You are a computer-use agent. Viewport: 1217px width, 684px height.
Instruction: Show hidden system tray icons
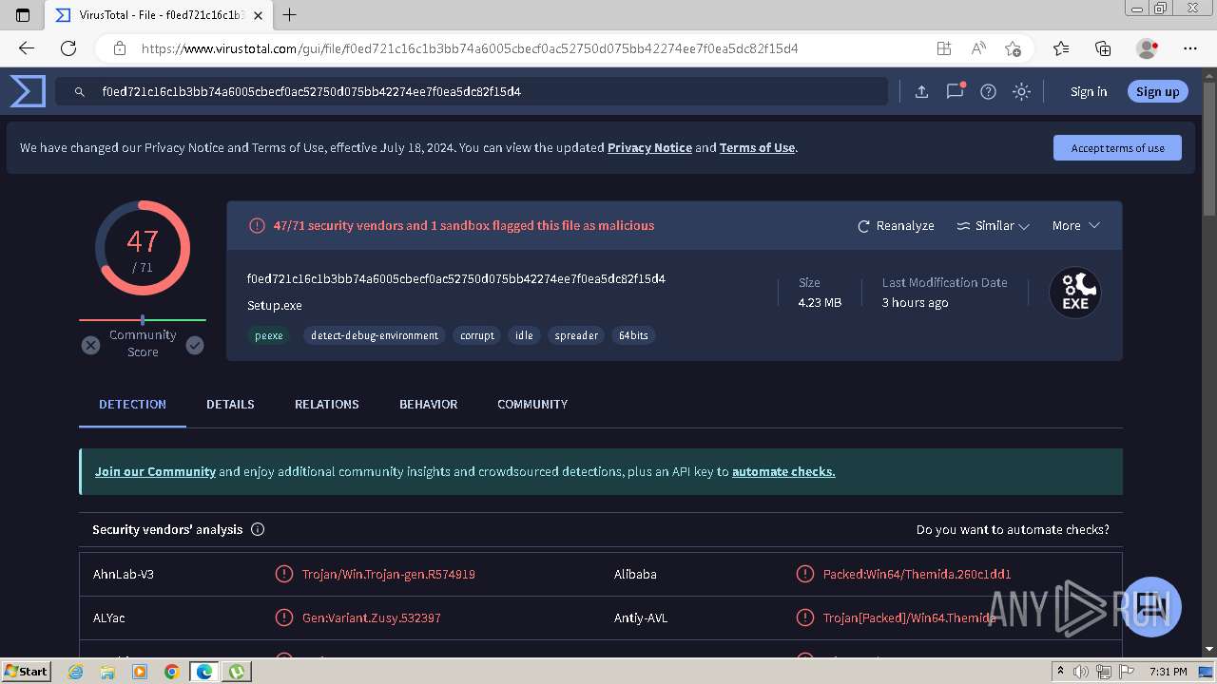point(1060,672)
